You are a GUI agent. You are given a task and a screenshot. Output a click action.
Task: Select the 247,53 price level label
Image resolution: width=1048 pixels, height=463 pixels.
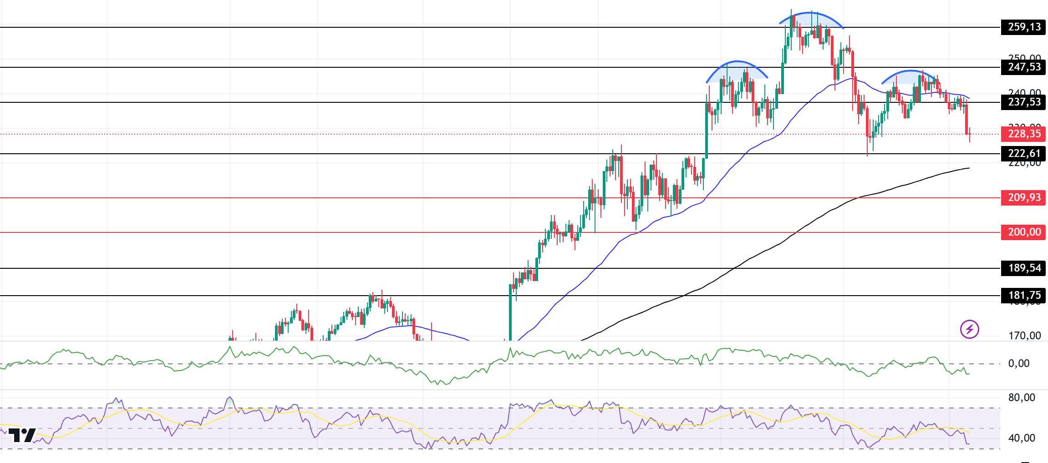[1023, 67]
